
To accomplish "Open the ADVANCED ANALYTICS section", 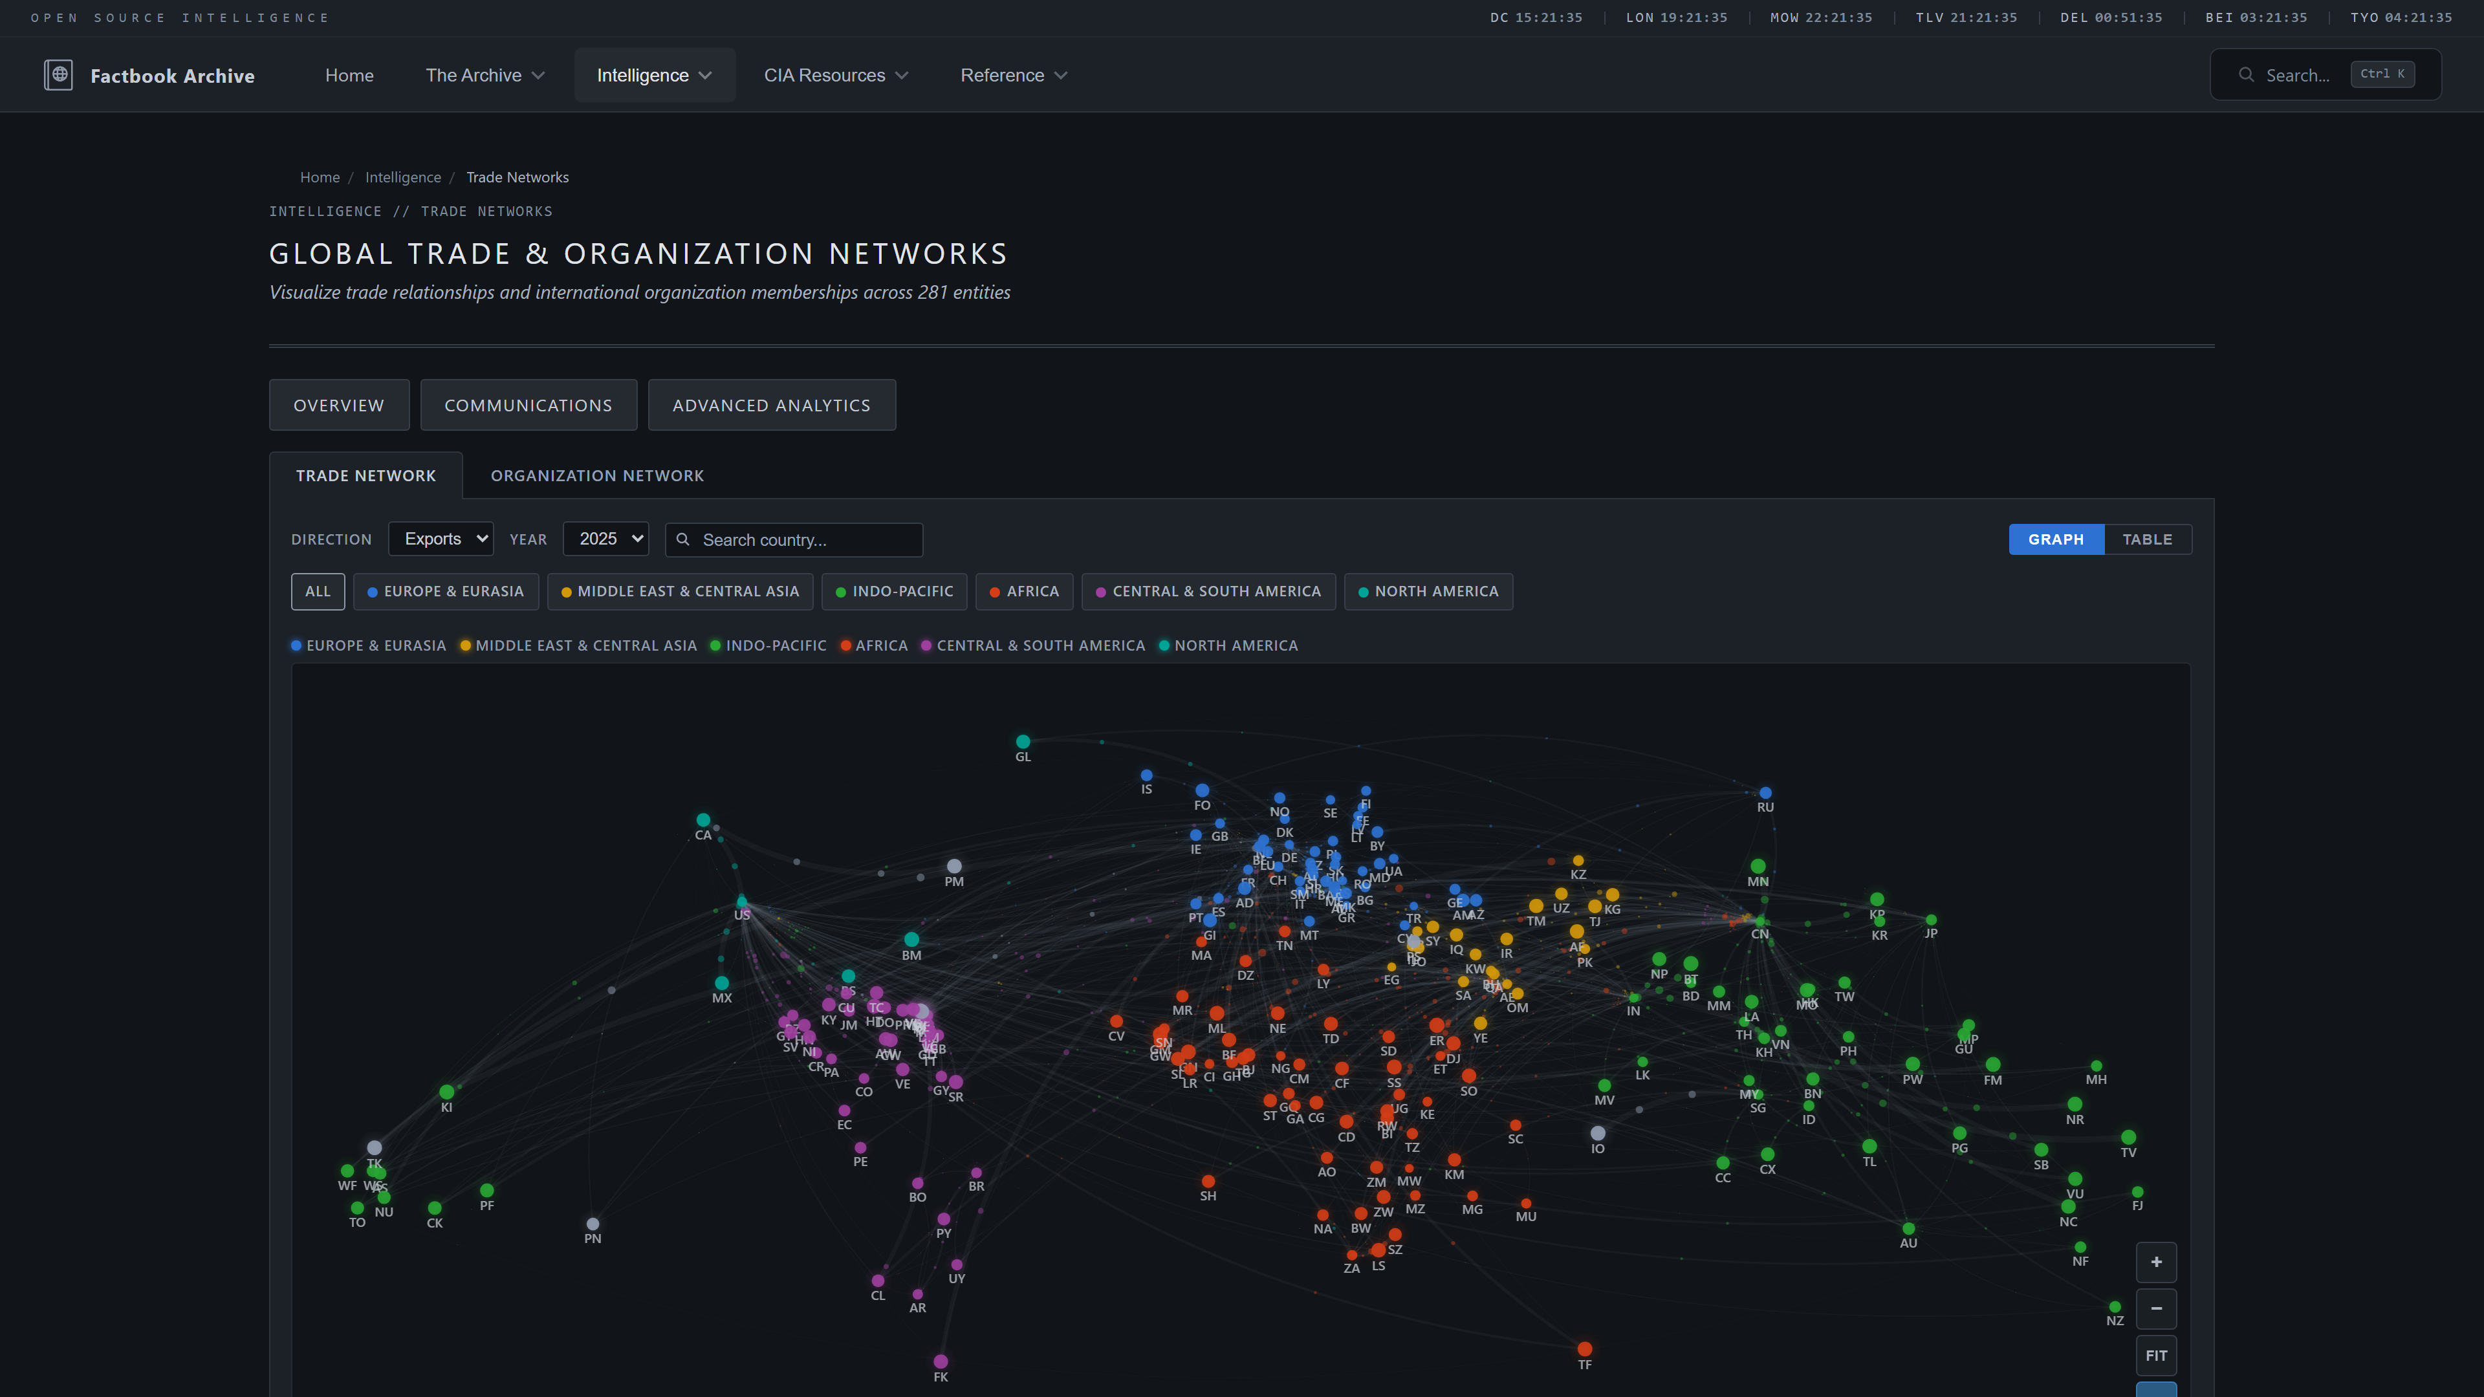I will [772, 405].
